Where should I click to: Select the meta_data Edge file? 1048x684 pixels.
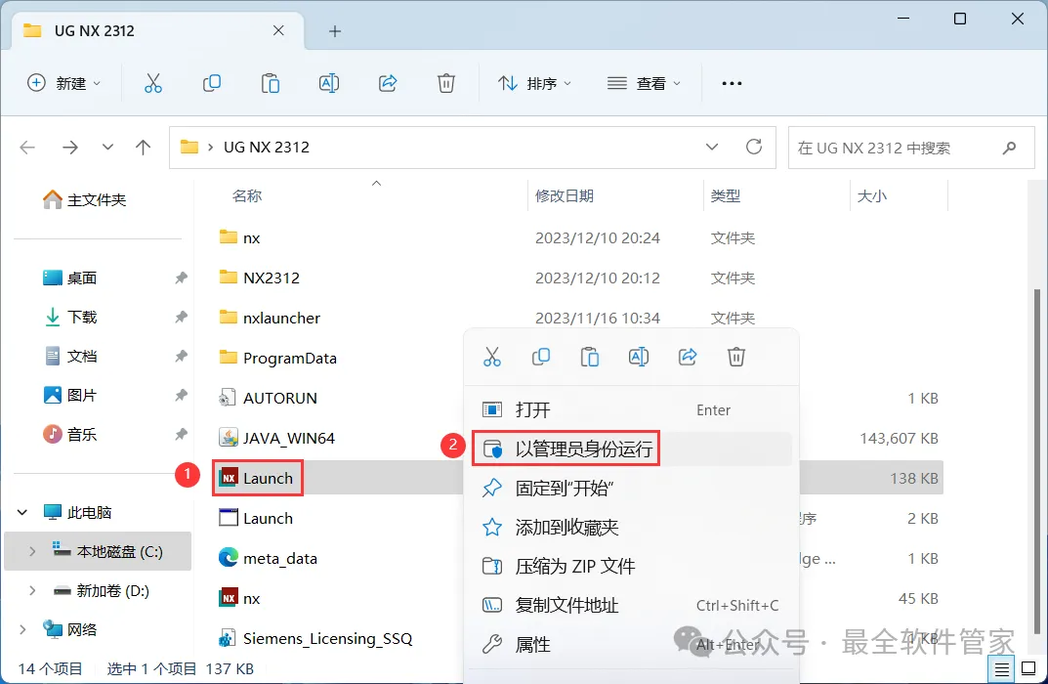coord(268,558)
